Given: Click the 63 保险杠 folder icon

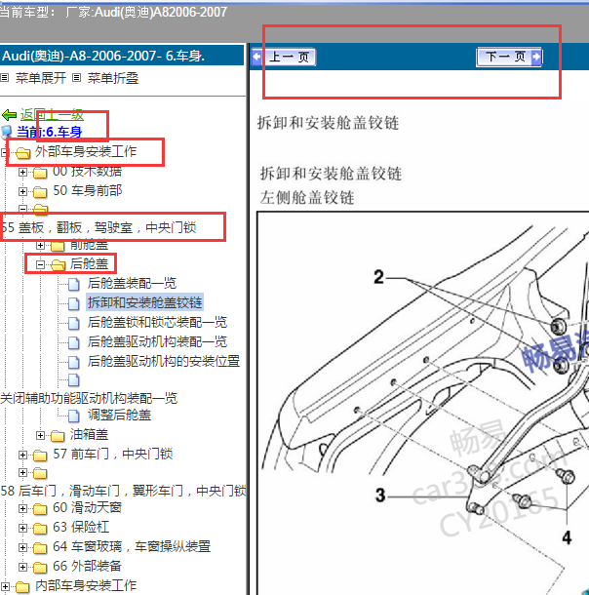Looking at the screenshot, I should (40, 529).
